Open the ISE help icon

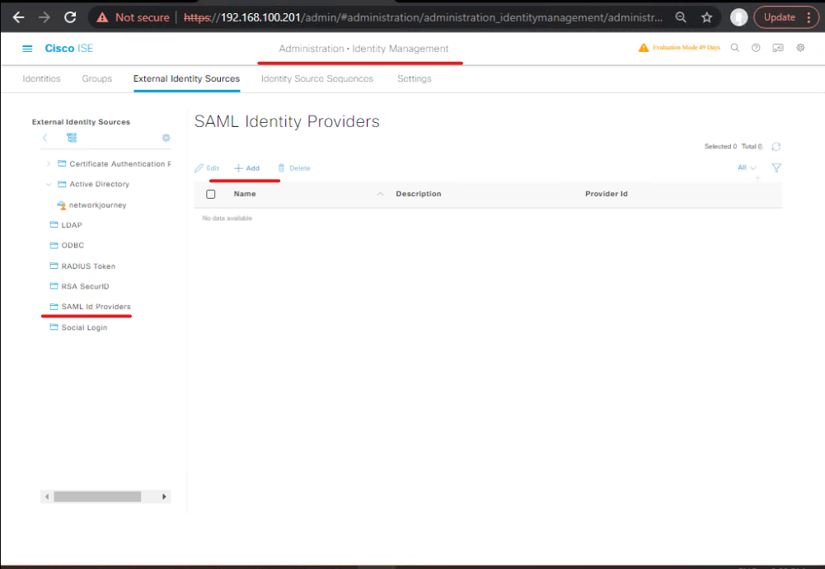click(756, 48)
